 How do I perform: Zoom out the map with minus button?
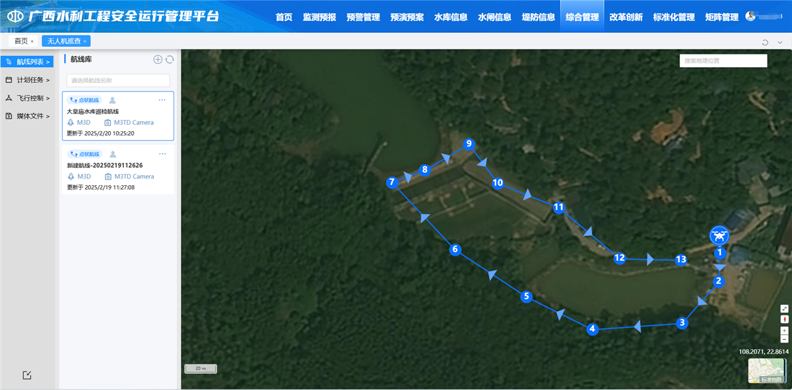pyautogui.click(x=784, y=339)
